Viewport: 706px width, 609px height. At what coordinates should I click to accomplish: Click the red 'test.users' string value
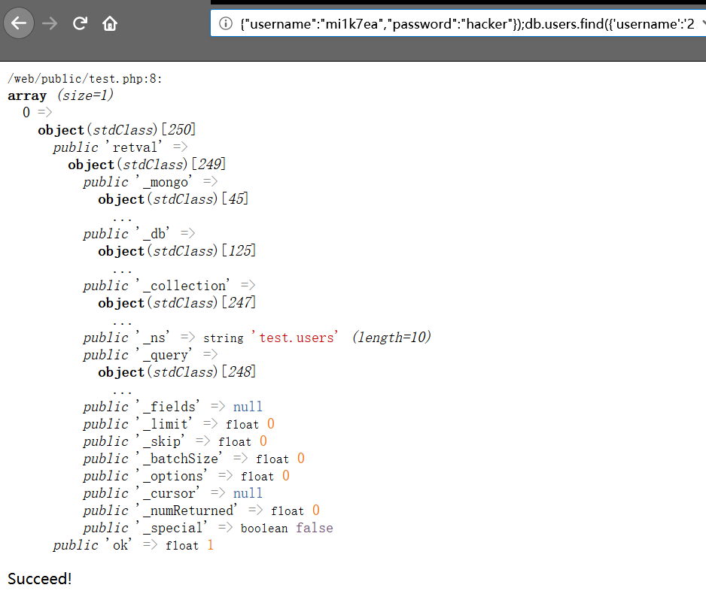pyautogui.click(x=297, y=338)
